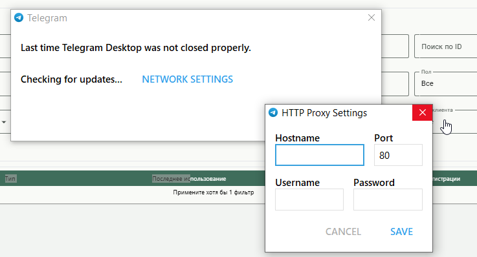477x257 pixels.
Task: Click the Примените хотя бы 1 фильтр message
Action: [x=213, y=192]
